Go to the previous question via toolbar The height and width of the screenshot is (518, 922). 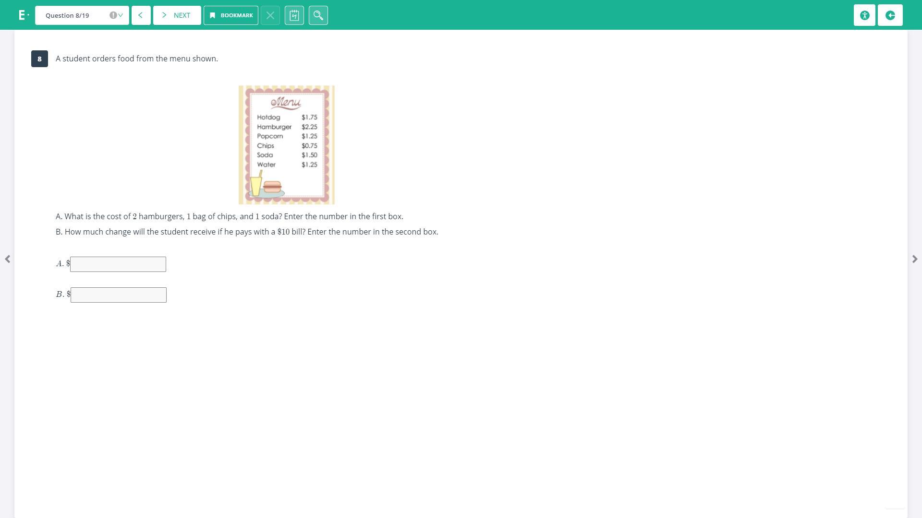point(141,15)
